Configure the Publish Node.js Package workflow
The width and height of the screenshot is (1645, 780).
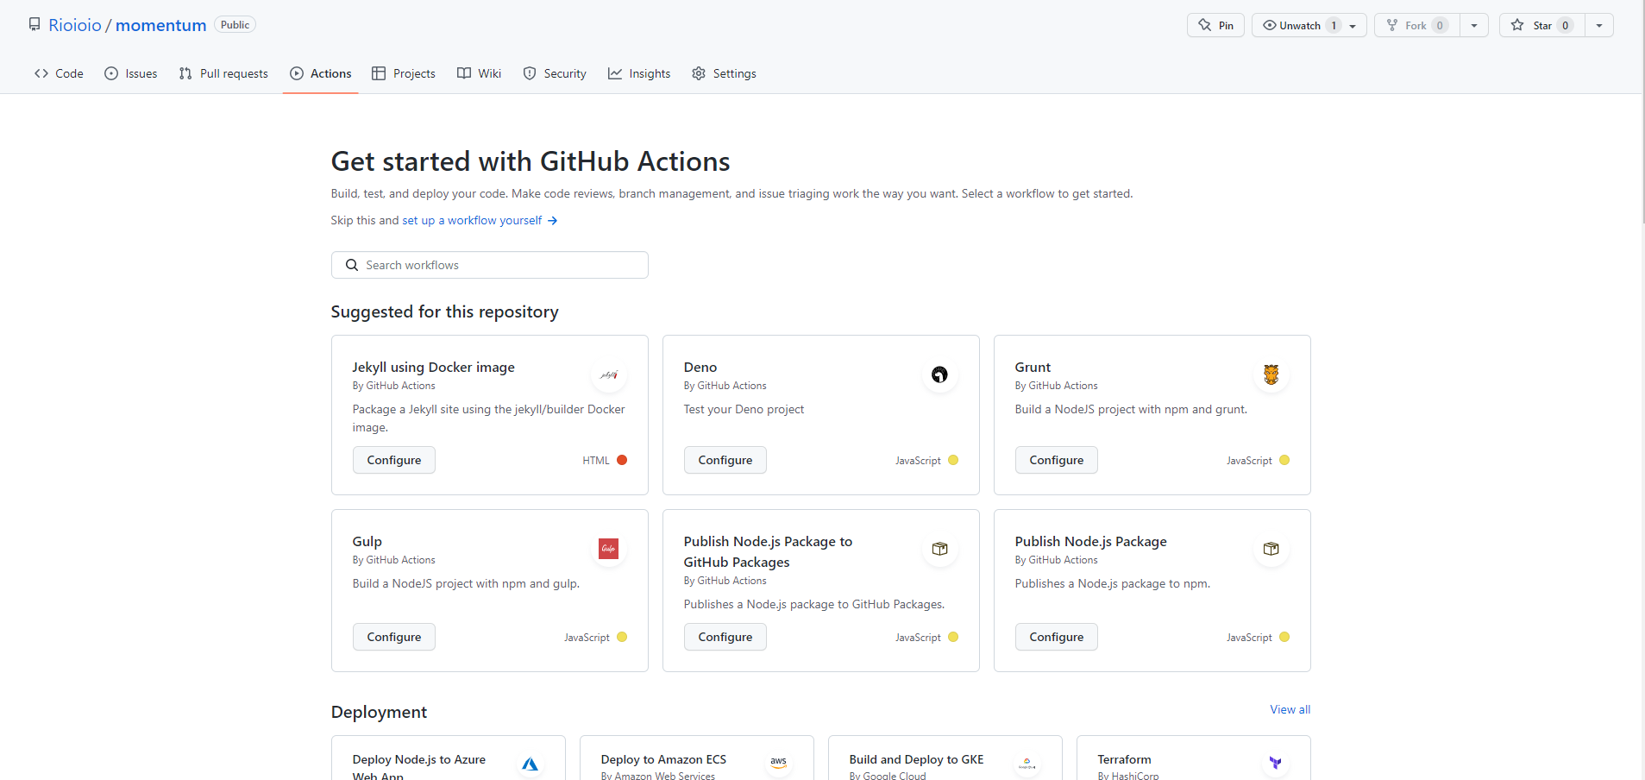tap(1057, 637)
